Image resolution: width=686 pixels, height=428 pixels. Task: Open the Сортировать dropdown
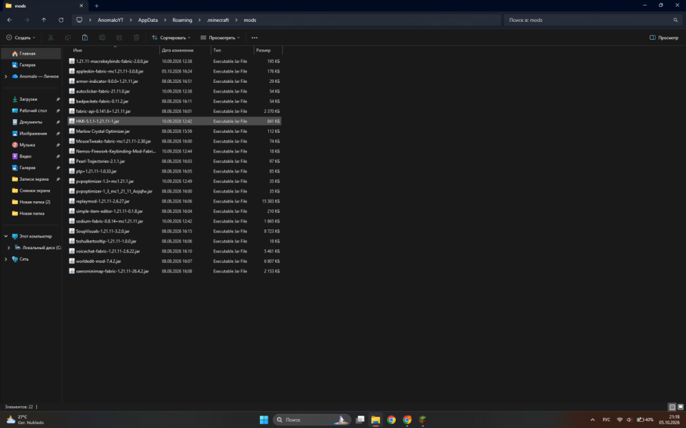pos(171,38)
